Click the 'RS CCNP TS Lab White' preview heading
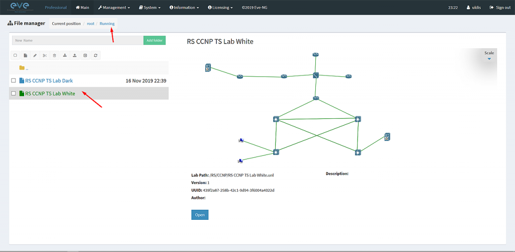This screenshot has height=252, width=515. pos(220,41)
